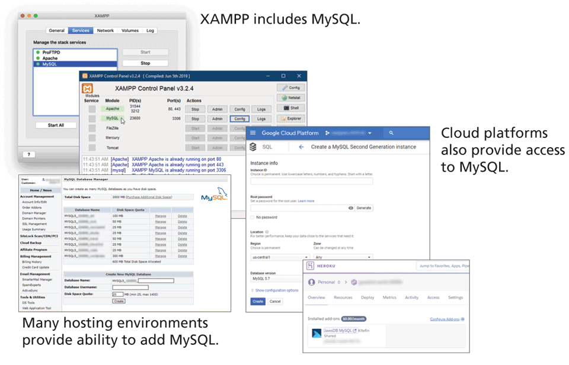Open the Google Cloud hamburger menu
569x365 pixels.
coord(254,133)
